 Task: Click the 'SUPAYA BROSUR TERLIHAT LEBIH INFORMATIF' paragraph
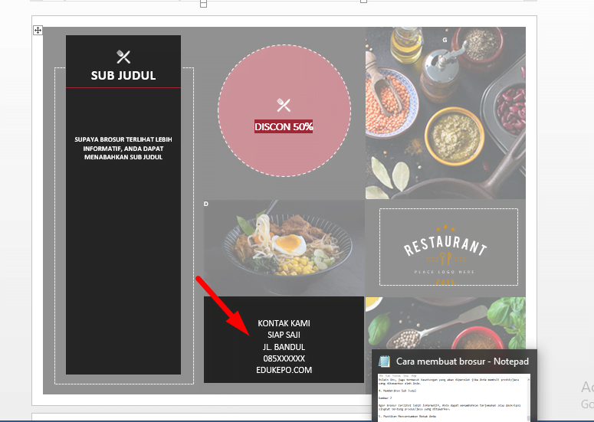point(123,148)
